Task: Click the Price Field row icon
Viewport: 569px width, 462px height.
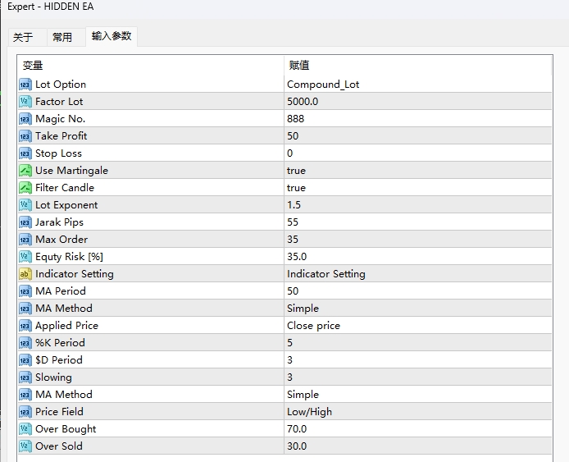Action: 25,412
